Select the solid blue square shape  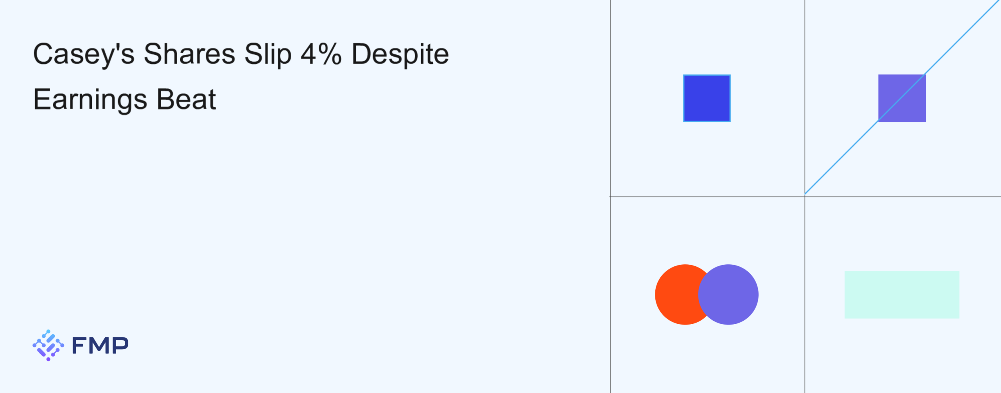pyautogui.click(x=707, y=98)
